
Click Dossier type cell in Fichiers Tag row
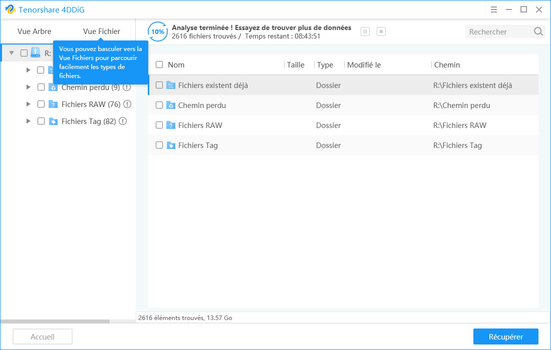(x=328, y=145)
